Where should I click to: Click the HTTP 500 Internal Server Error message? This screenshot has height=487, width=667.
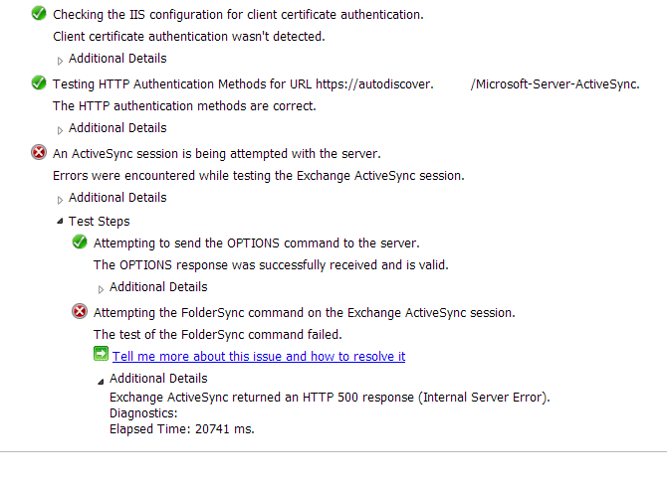tap(330, 398)
